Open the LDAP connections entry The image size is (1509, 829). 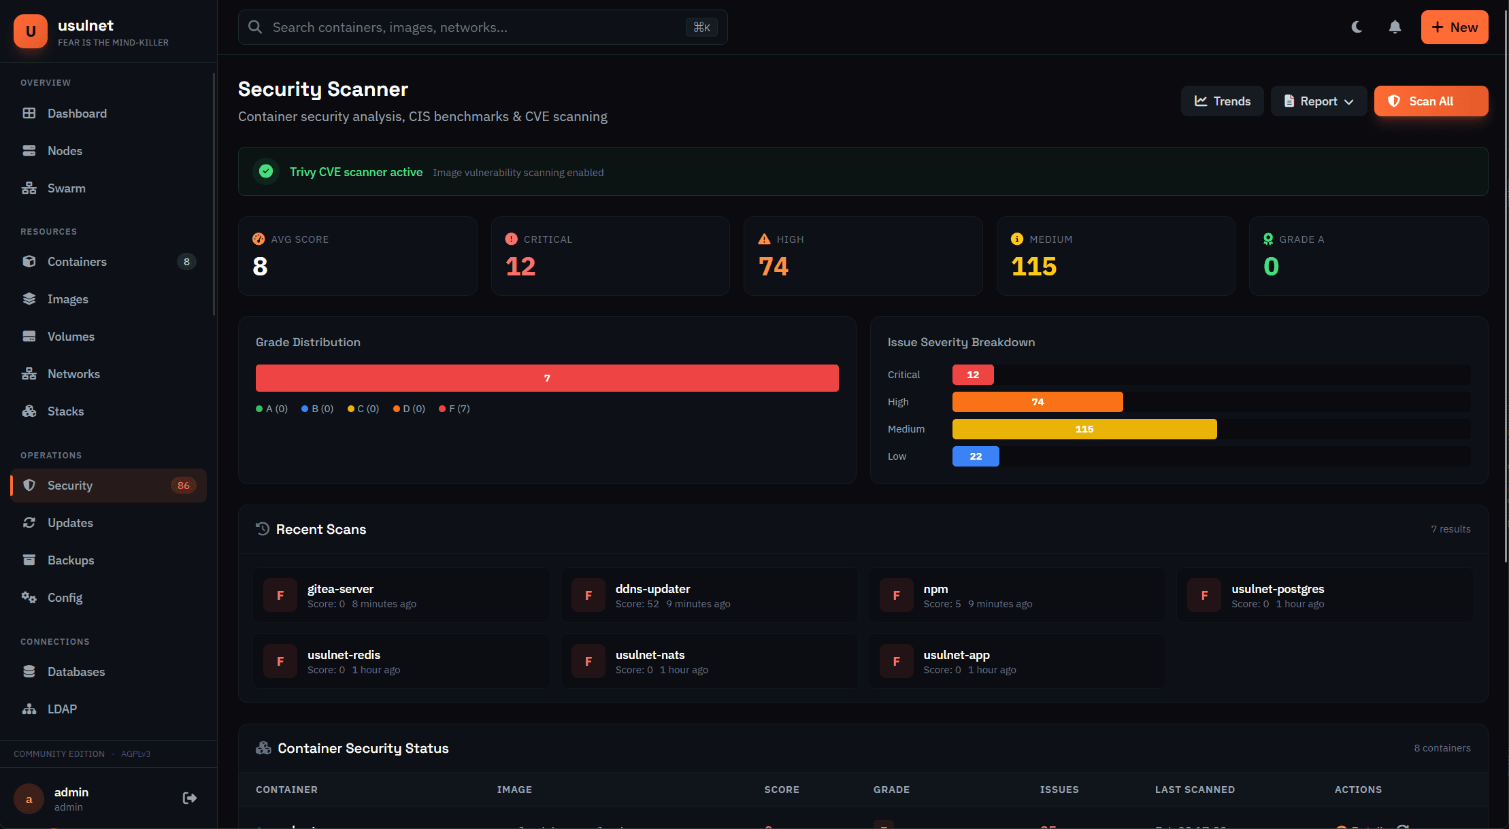(x=61, y=708)
